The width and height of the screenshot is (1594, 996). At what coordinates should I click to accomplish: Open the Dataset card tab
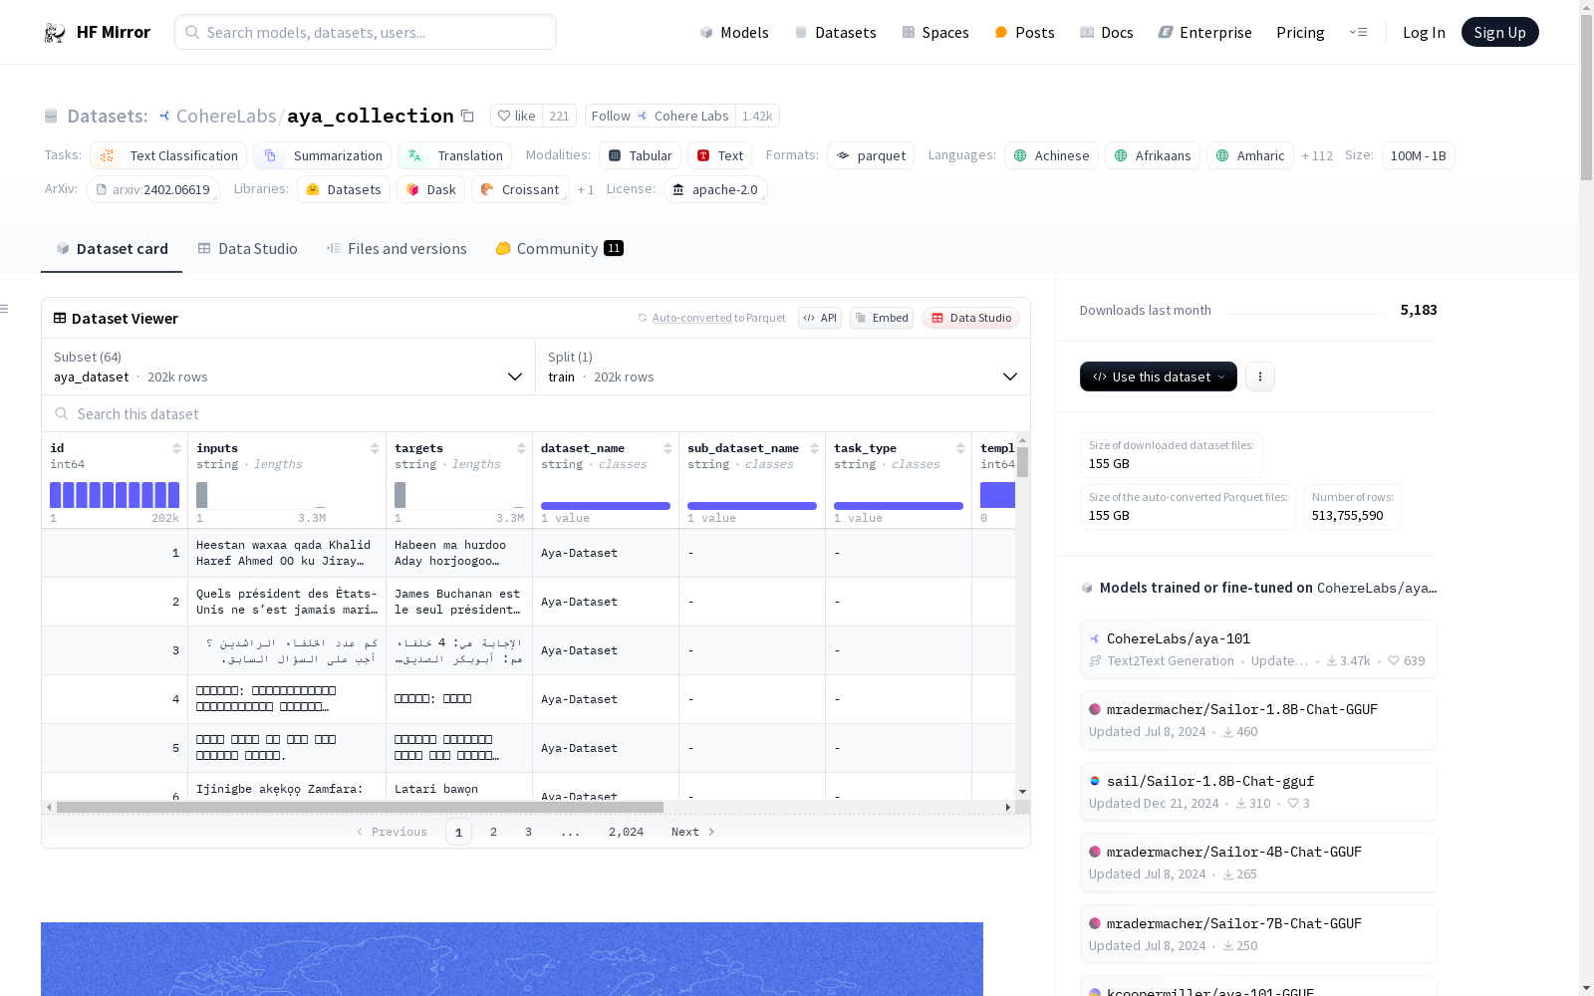[x=112, y=248]
